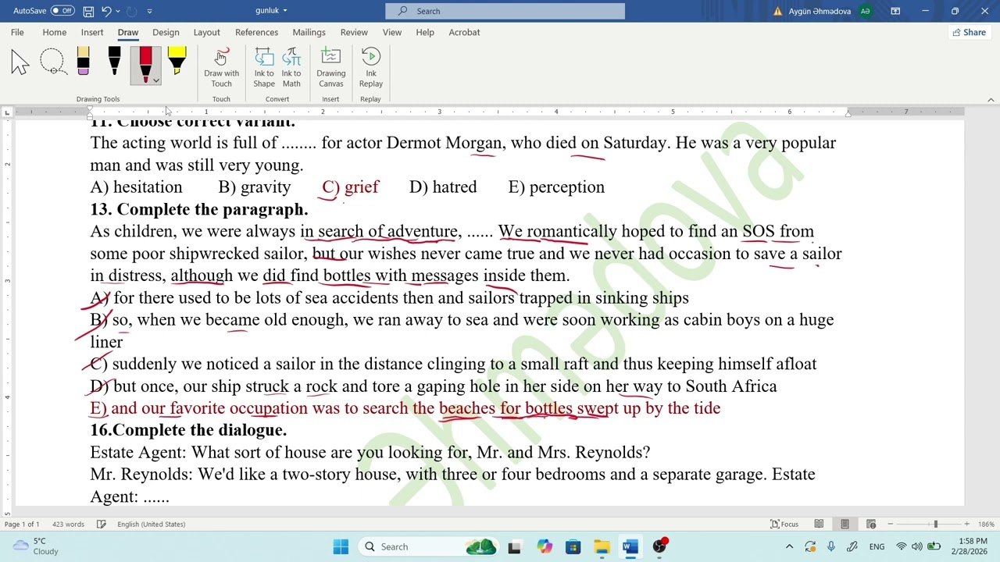The image size is (1000, 562).
Task: Switch to the Mailings tab
Action: 309,32
